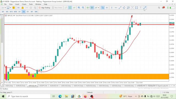The image size is (176, 99).
Task: Select the last line drawing tool
Action: click(x=145, y=8)
